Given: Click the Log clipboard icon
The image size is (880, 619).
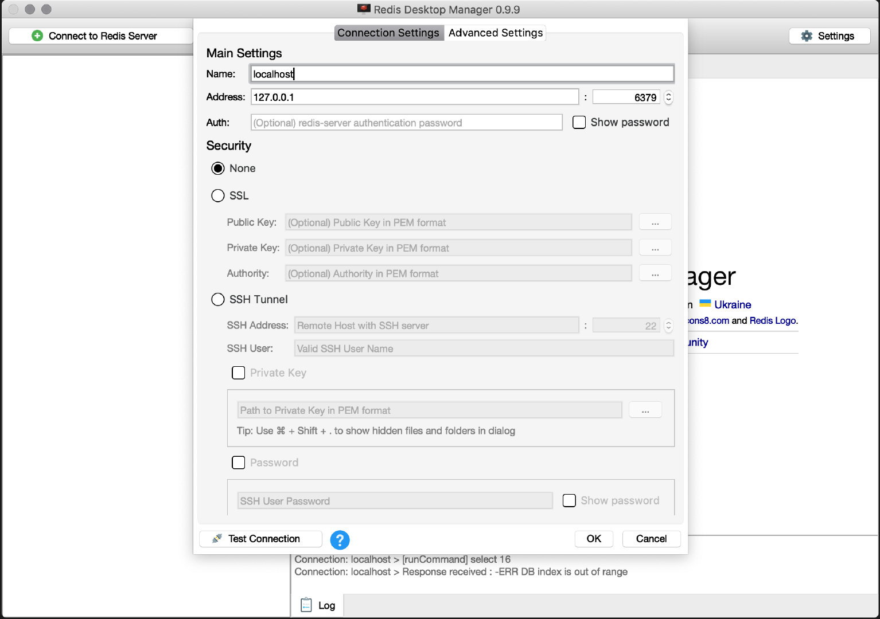Looking at the screenshot, I should tap(306, 605).
